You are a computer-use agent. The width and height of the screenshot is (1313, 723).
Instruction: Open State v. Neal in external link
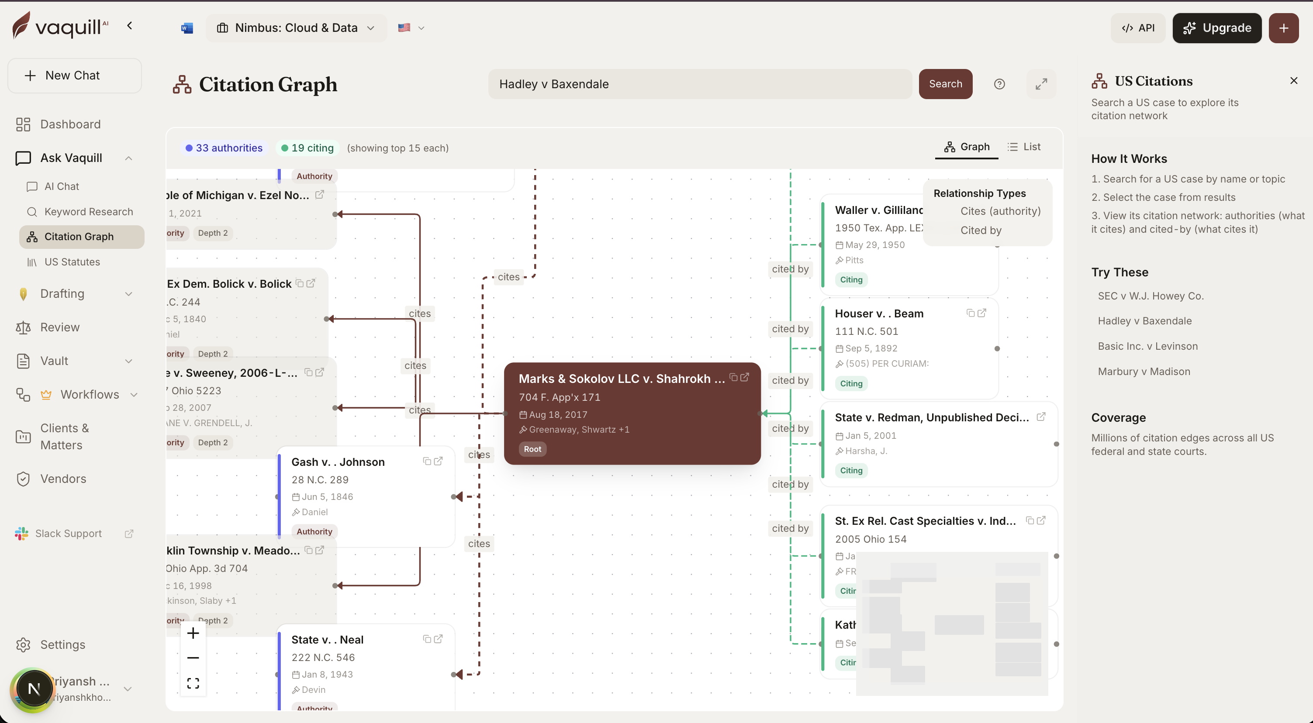tap(438, 639)
